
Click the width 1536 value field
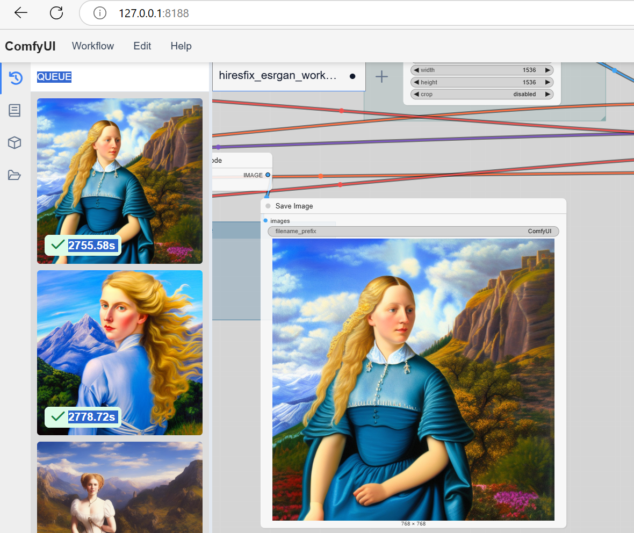[x=482, y=70]
